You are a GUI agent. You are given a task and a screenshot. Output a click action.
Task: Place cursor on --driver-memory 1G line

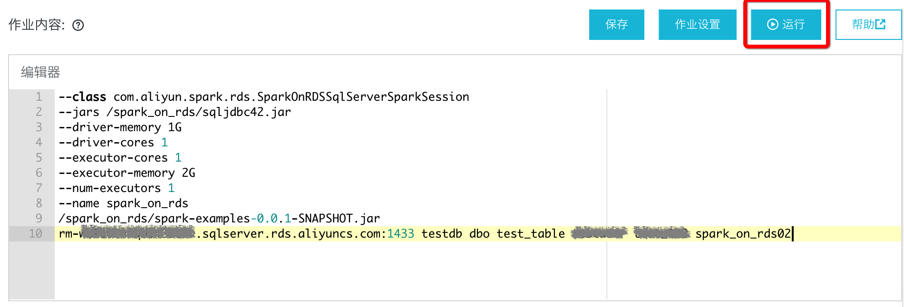(x=120, y=127)
